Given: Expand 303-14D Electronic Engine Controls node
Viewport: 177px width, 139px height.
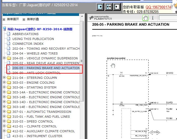Looking at the screenshot, I should click(4, 102).
